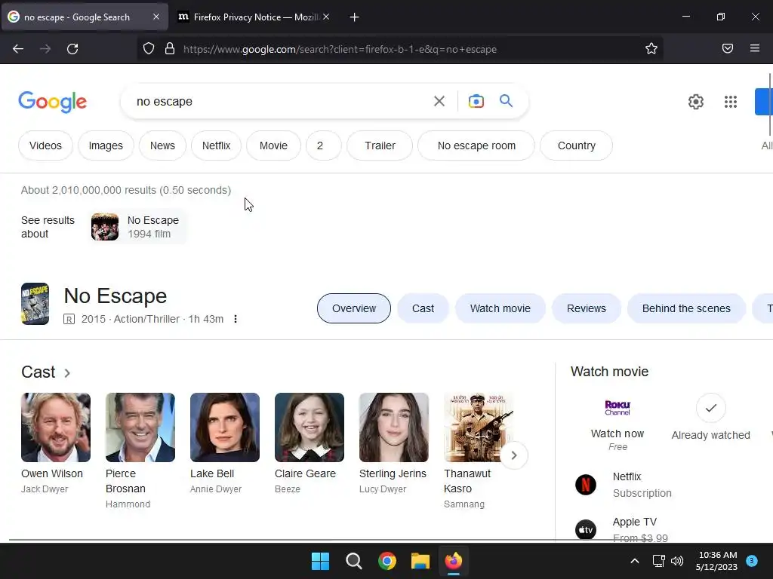The height and width of the screenshot is (579, 773).
Task: Open Thanawut Kasro cast photo
Action: coord(478,427)
